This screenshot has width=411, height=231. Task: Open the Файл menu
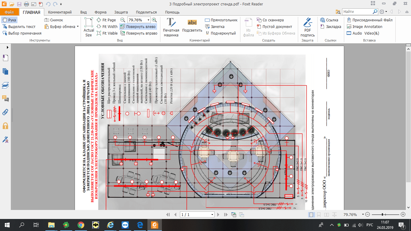pos(9,12)
